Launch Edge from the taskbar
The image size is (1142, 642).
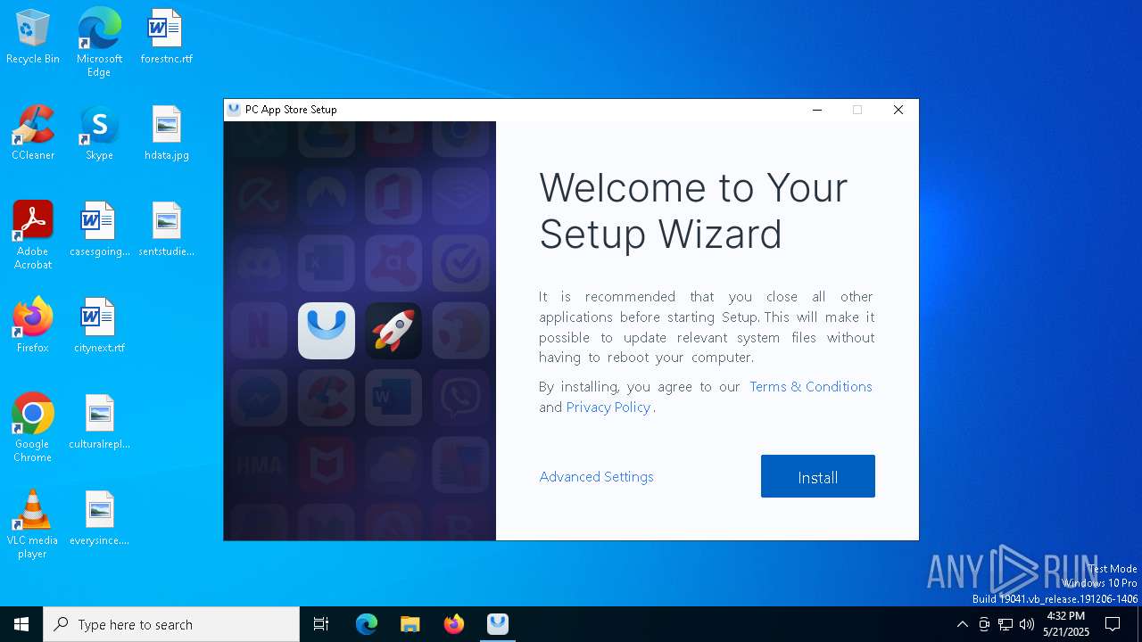click(x=367, y=624)
